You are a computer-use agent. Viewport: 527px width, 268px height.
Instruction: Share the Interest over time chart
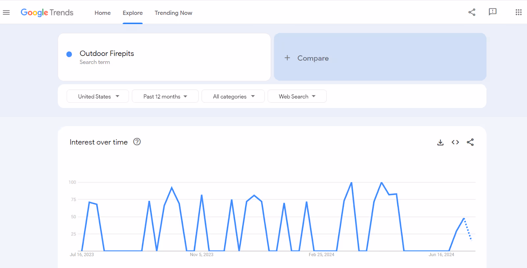470,142
